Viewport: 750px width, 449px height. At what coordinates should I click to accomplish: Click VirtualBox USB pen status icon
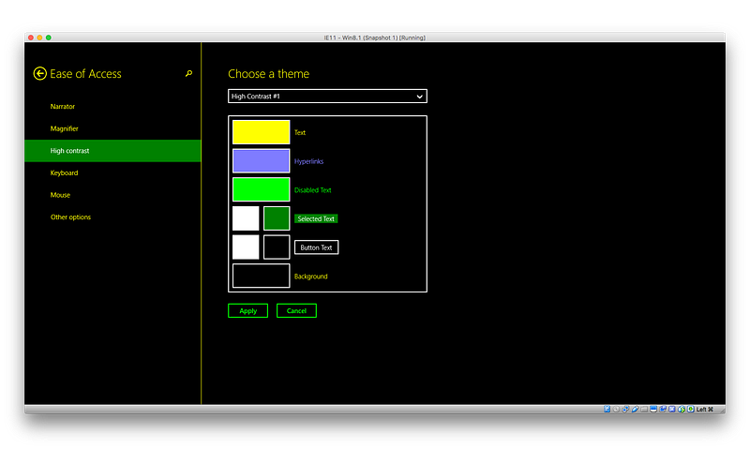point(635,410)
